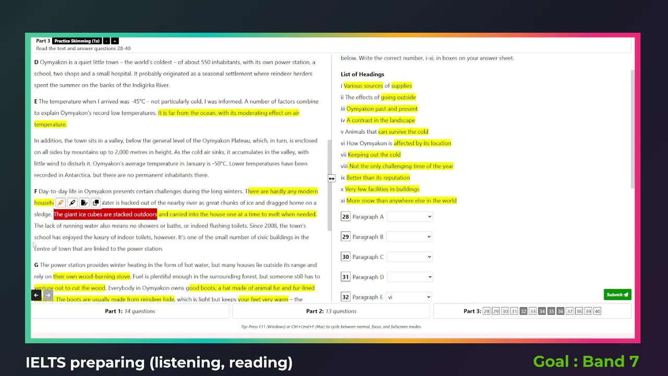This screenshot has height=376, width=668.
Task: Click heading 'Various sources of supplies'
Action: click(376, 86)
